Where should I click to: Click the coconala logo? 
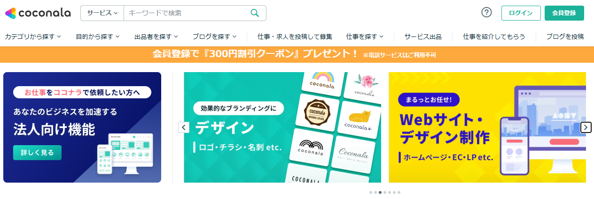tap(38, 13)
